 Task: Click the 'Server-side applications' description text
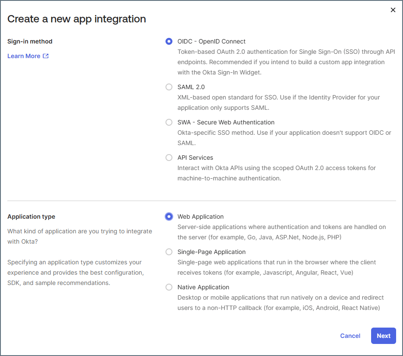(281, 232)
